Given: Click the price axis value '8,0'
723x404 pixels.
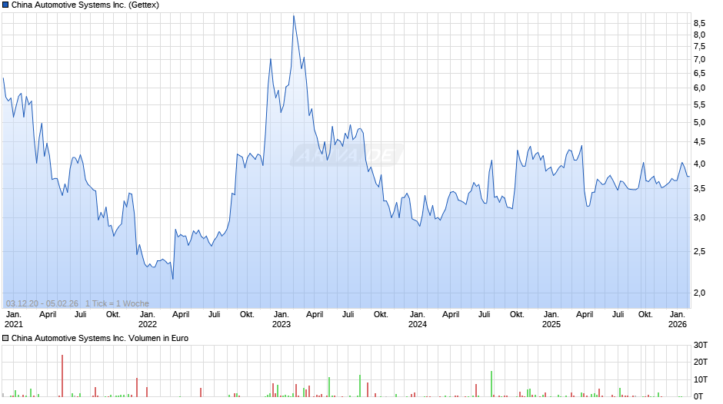Looking at the screenshot, I should pyautogui.click(x=699, y=35).
